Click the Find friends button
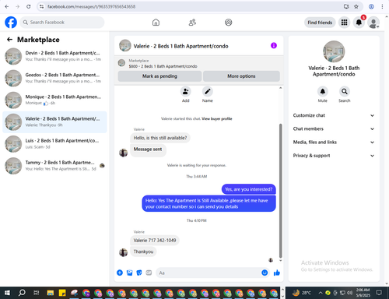389x299 pixels. 320,23
